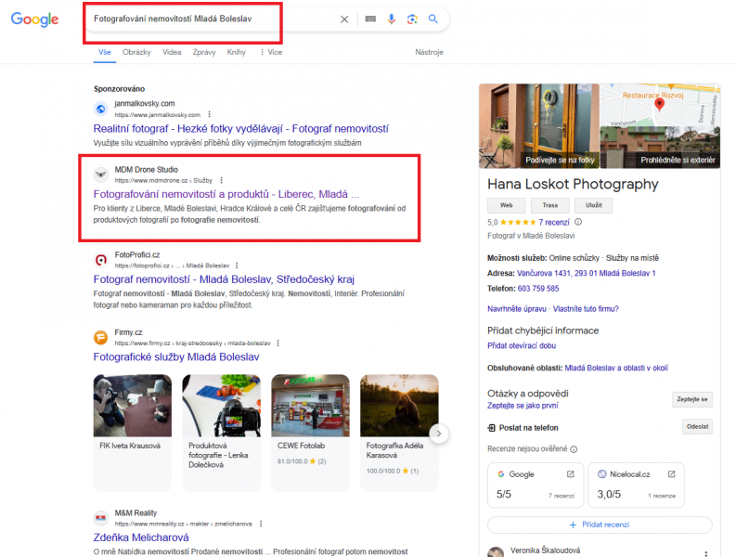Screen dimensions: 736x557
Task: Open Realitní fotograf sponsored result link
Action: point(240,129)
